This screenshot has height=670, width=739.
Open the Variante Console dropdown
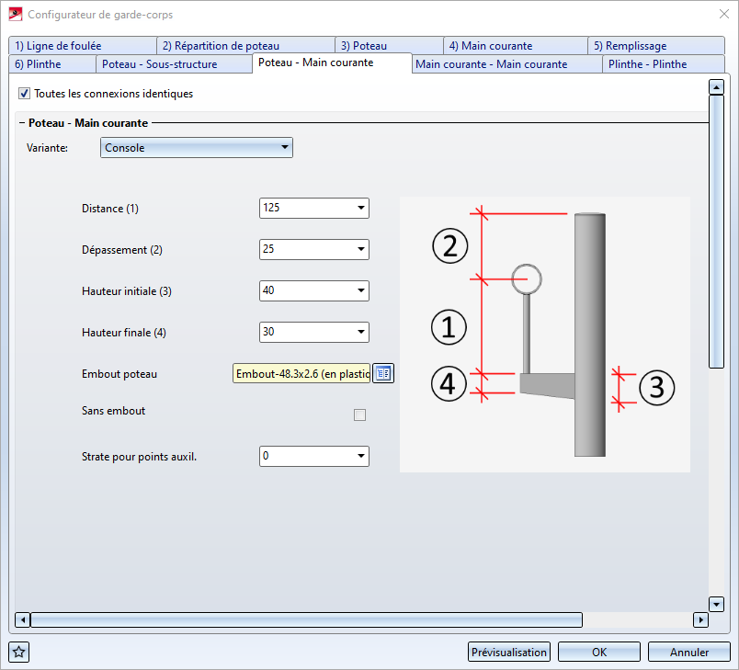click(x=197, y=147)
